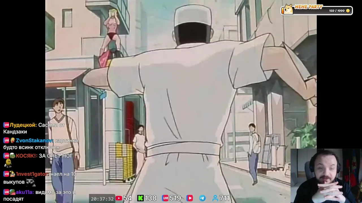Viewport: 362px width, 203px height.
Task: Click the Kick count '138'
Action: click(150, 198)
